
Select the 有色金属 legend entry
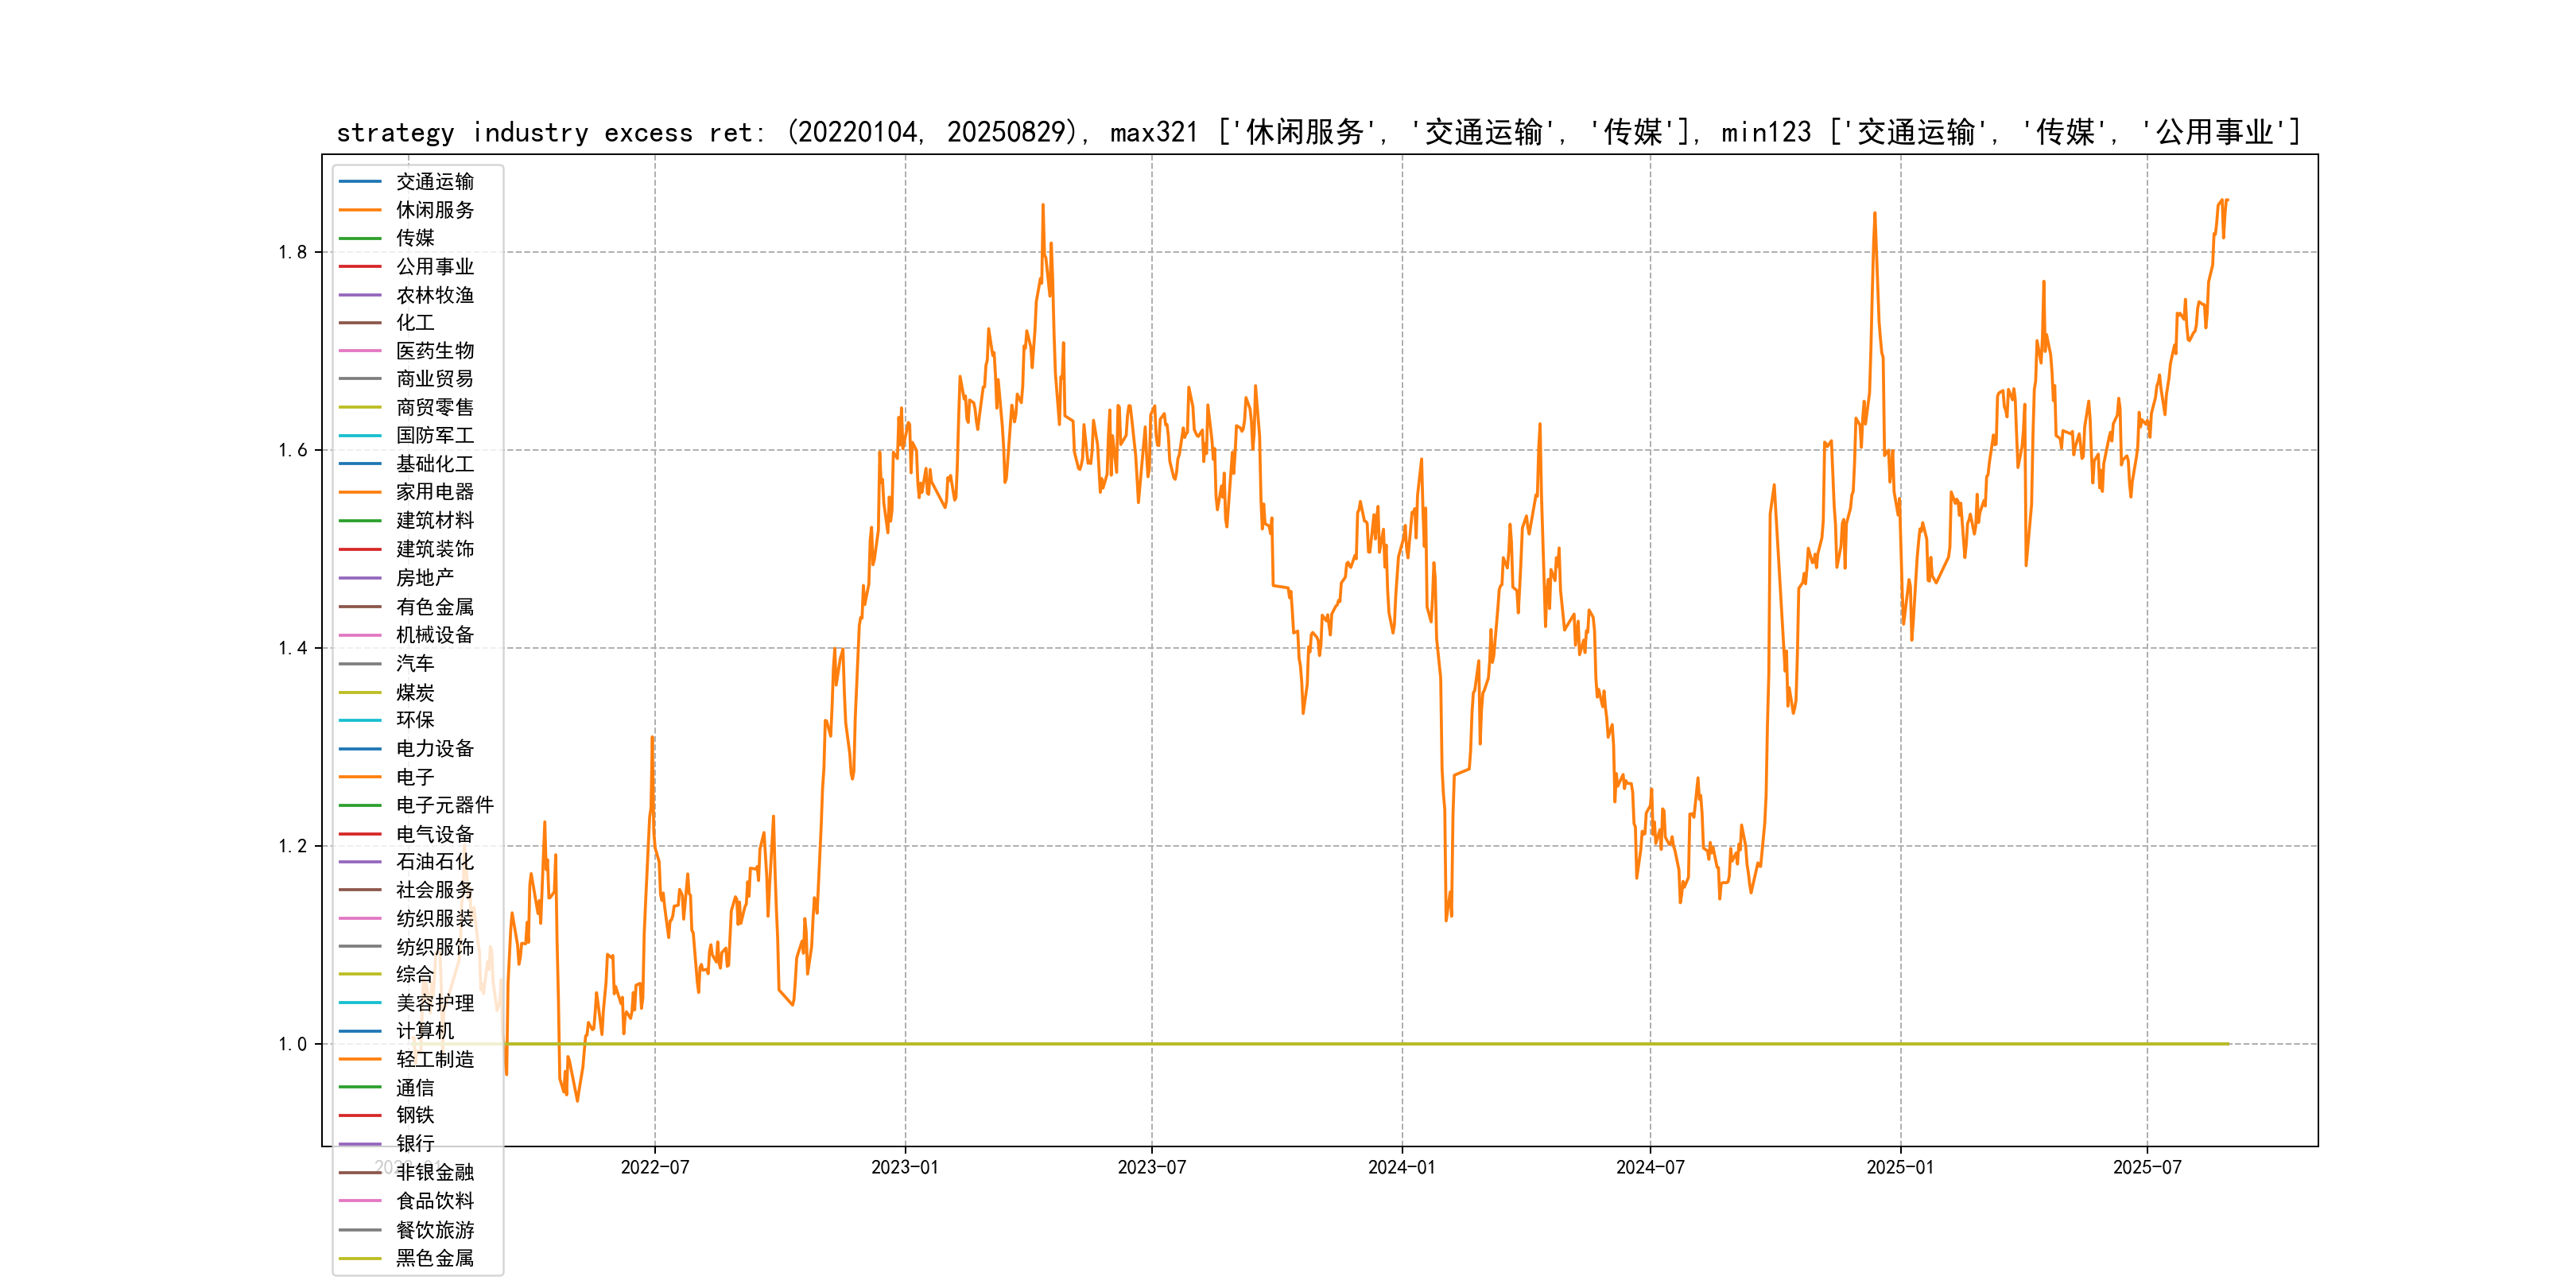(434, 607)
